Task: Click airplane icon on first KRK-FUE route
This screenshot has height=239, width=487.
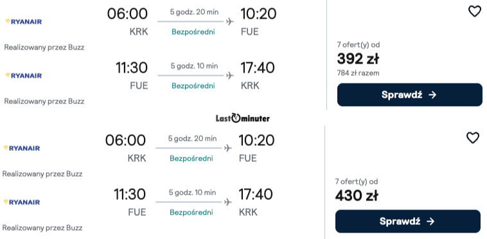Action: pos(230,21)
